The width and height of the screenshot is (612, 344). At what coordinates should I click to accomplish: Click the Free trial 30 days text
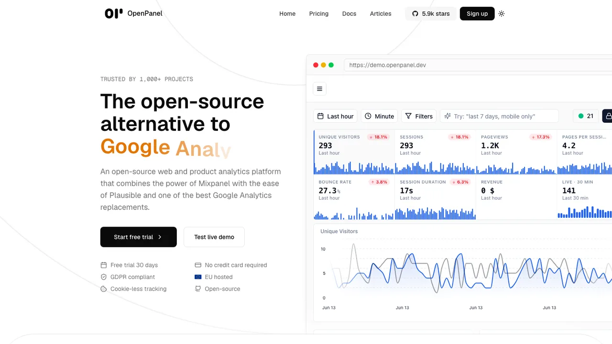click(x=134, y=265)
